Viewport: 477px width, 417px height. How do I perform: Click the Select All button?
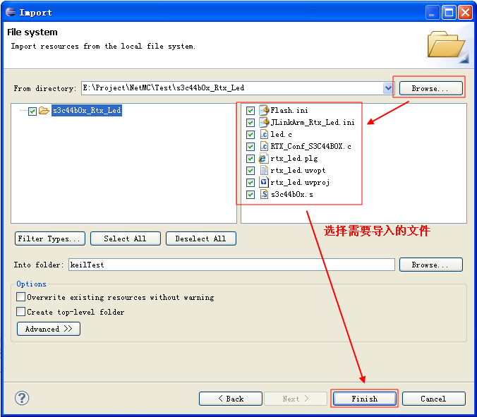(x=126, y=238)
